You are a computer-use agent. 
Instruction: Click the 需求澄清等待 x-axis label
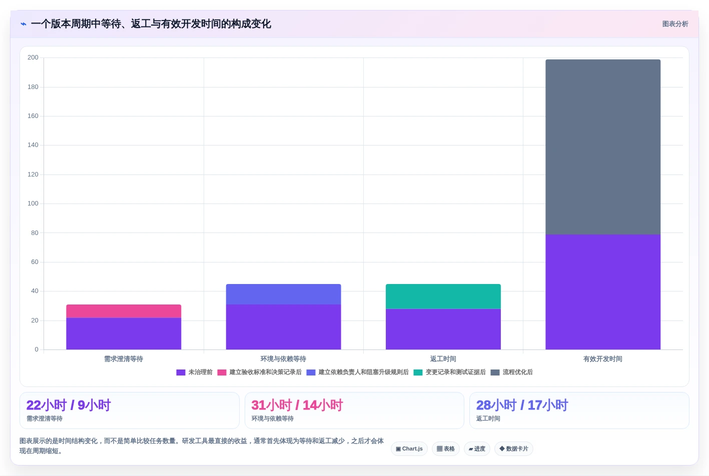click(x=124, y=359)
